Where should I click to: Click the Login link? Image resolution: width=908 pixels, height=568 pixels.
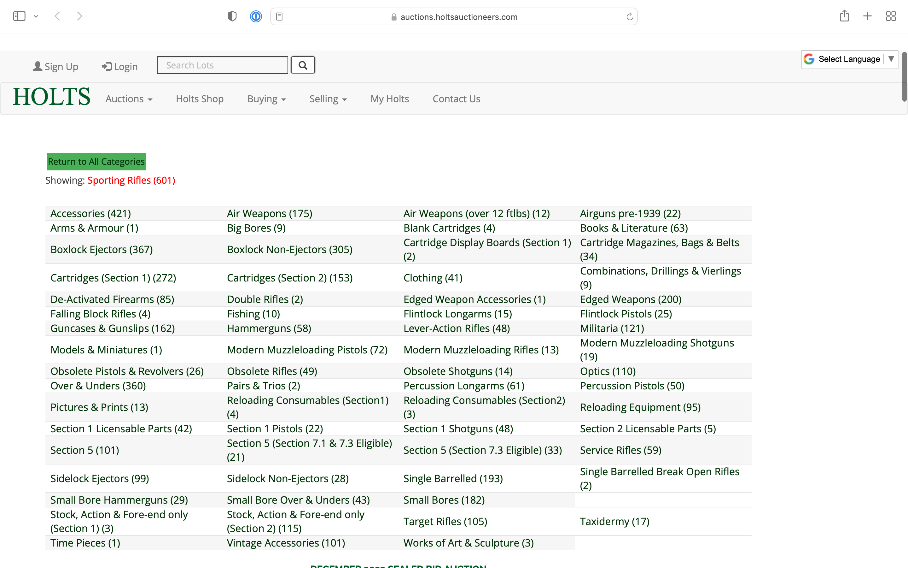120,67
